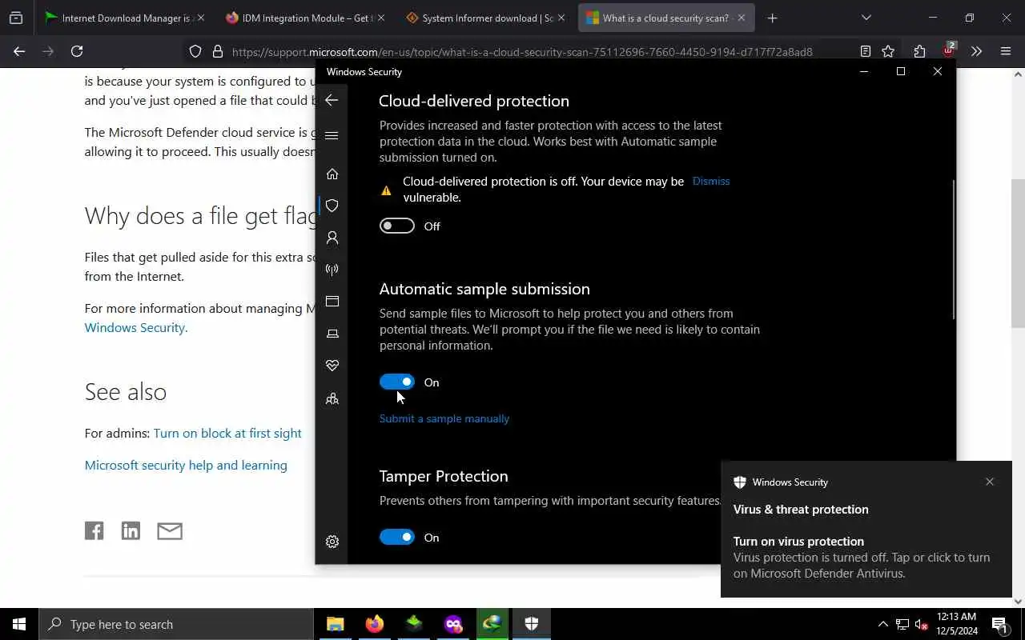Open Firefox View icon
The image size is (1025, 640).
pos(16,18)
